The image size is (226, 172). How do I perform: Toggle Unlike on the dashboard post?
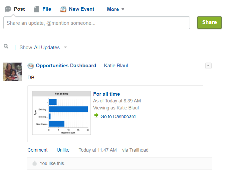63,150
